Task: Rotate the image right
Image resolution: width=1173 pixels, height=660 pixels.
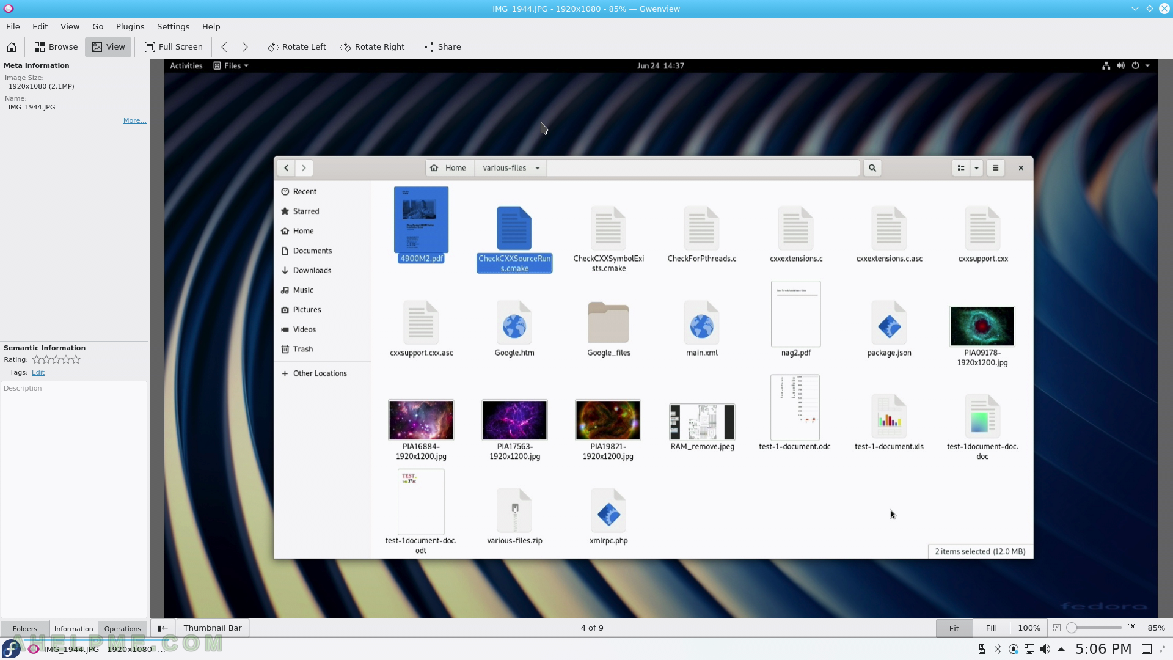Action: click(373, 47)
